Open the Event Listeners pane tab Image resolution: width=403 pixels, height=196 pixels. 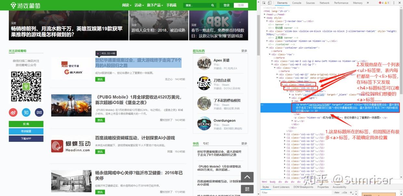click(x=281, y=187)
